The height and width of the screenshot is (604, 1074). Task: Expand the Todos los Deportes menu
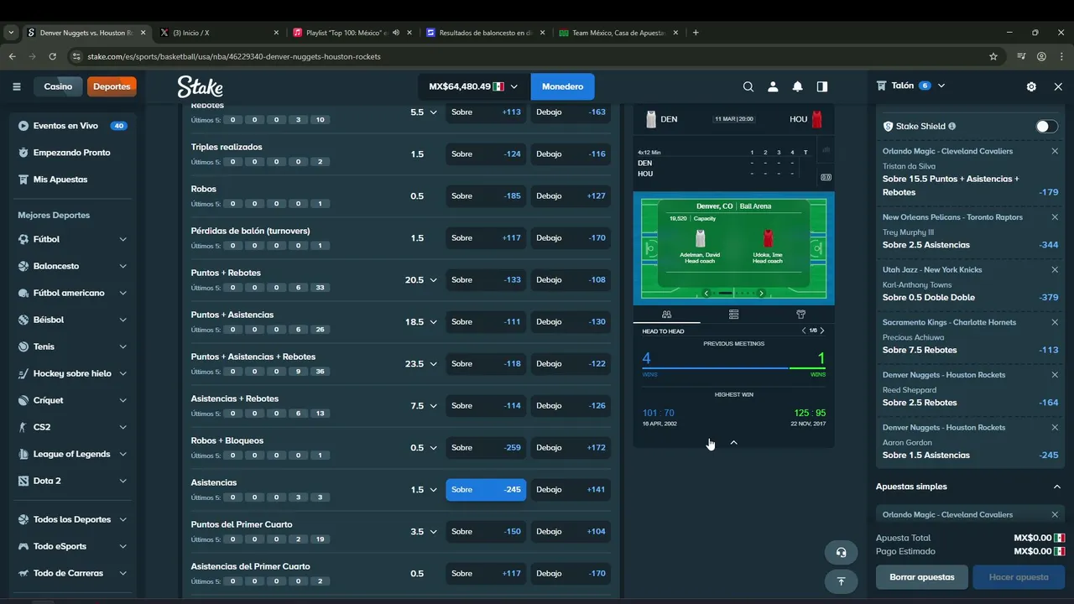pyautogui.click(x=123, y=519)
